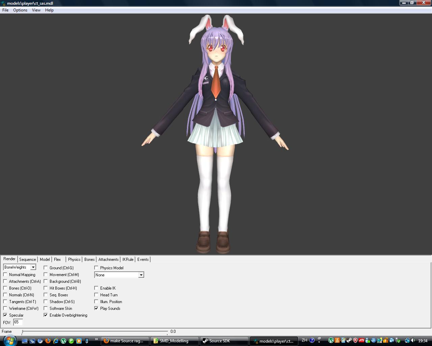Click the red shield security tray icon
The width and height of the screenshot is (432, 346).
click(355, 340)
